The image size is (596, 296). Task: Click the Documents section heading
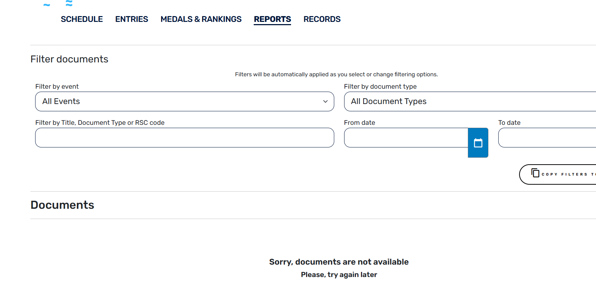click(x=62, y=205)
